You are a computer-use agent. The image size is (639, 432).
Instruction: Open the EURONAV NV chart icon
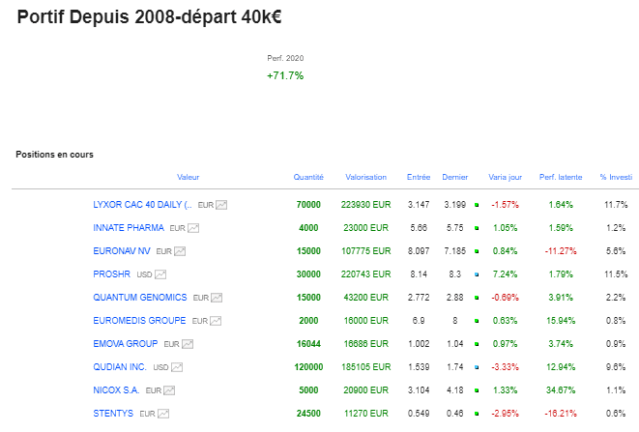pos(180,251)
